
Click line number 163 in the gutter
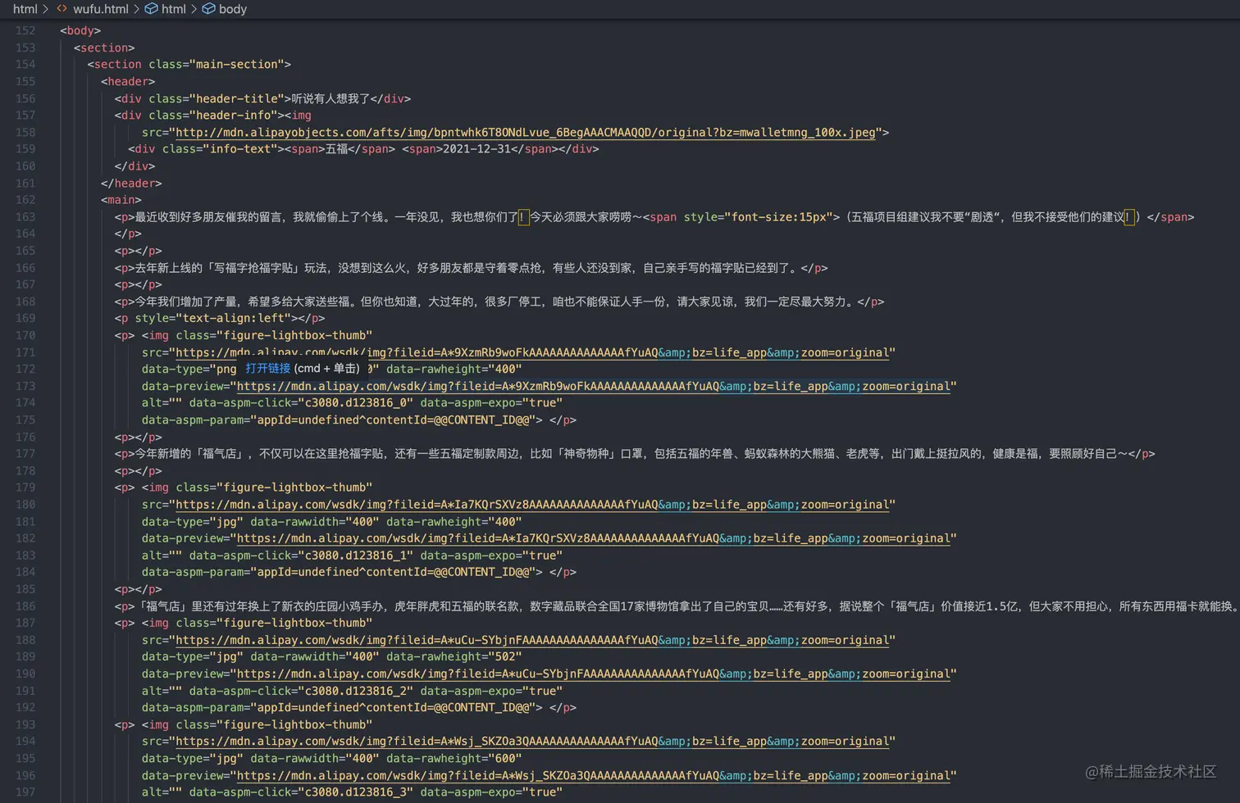point(25,217)
